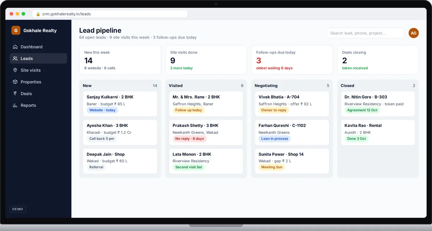Click the 8 website · 6 calls text
Viewport: 432px width, 231px height.
click(x=100, y=68)
